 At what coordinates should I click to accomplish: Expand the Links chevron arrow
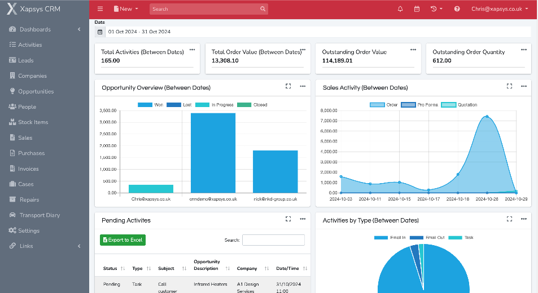[79, 246]
